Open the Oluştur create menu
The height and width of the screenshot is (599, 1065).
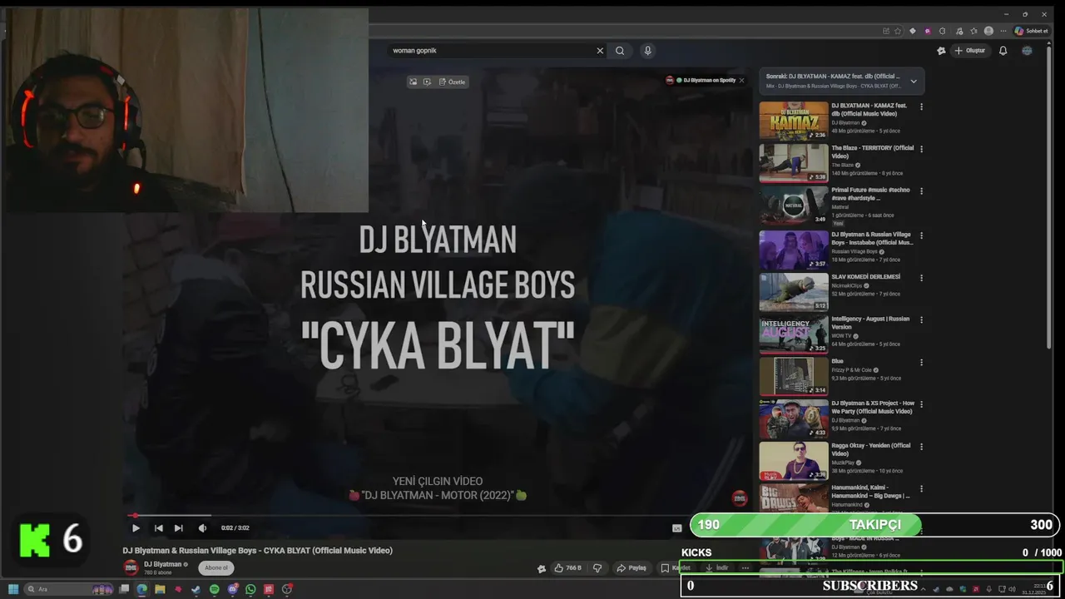tap(970, 51)
